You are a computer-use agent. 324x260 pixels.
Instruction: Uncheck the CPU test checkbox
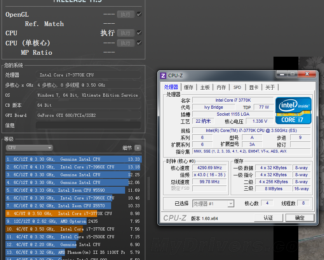coord(139,33)
